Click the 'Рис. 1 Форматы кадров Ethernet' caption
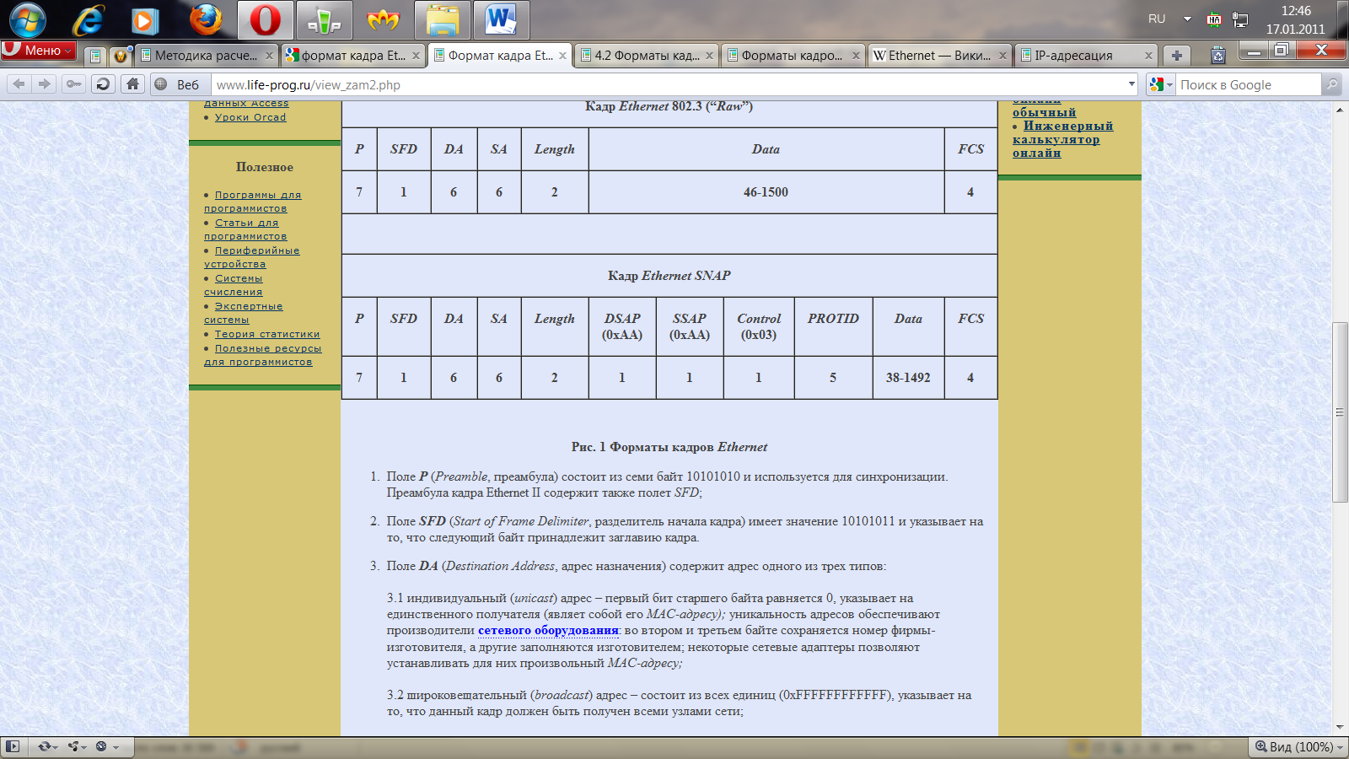Image resolution: width=1349 pixels, height=759 pixels. [x=669, y=447]
